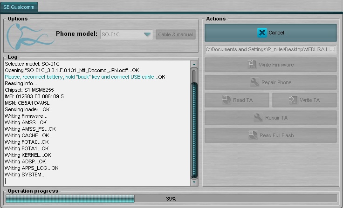Click the log scrollbar up arrow
The height and width of the screenshot is (208, 343).
point(194,65)
